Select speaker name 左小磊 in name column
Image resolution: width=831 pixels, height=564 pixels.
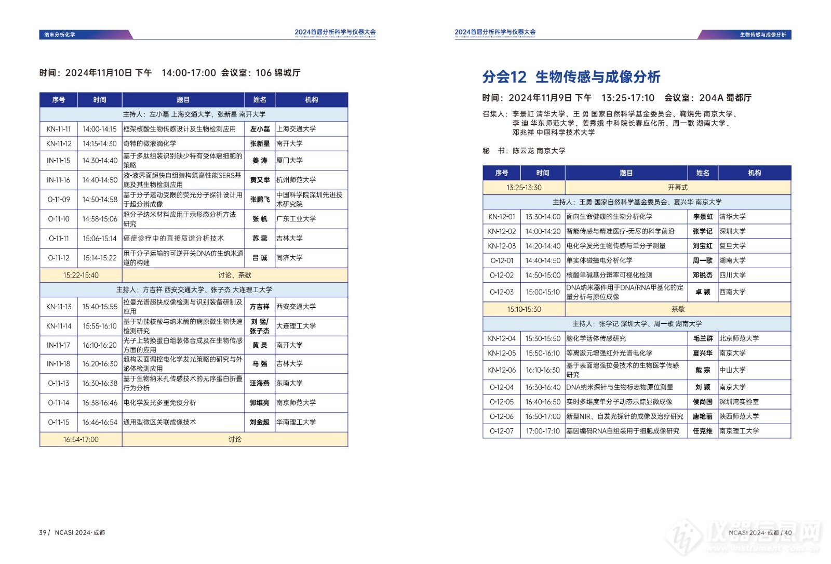click(260, 129)
